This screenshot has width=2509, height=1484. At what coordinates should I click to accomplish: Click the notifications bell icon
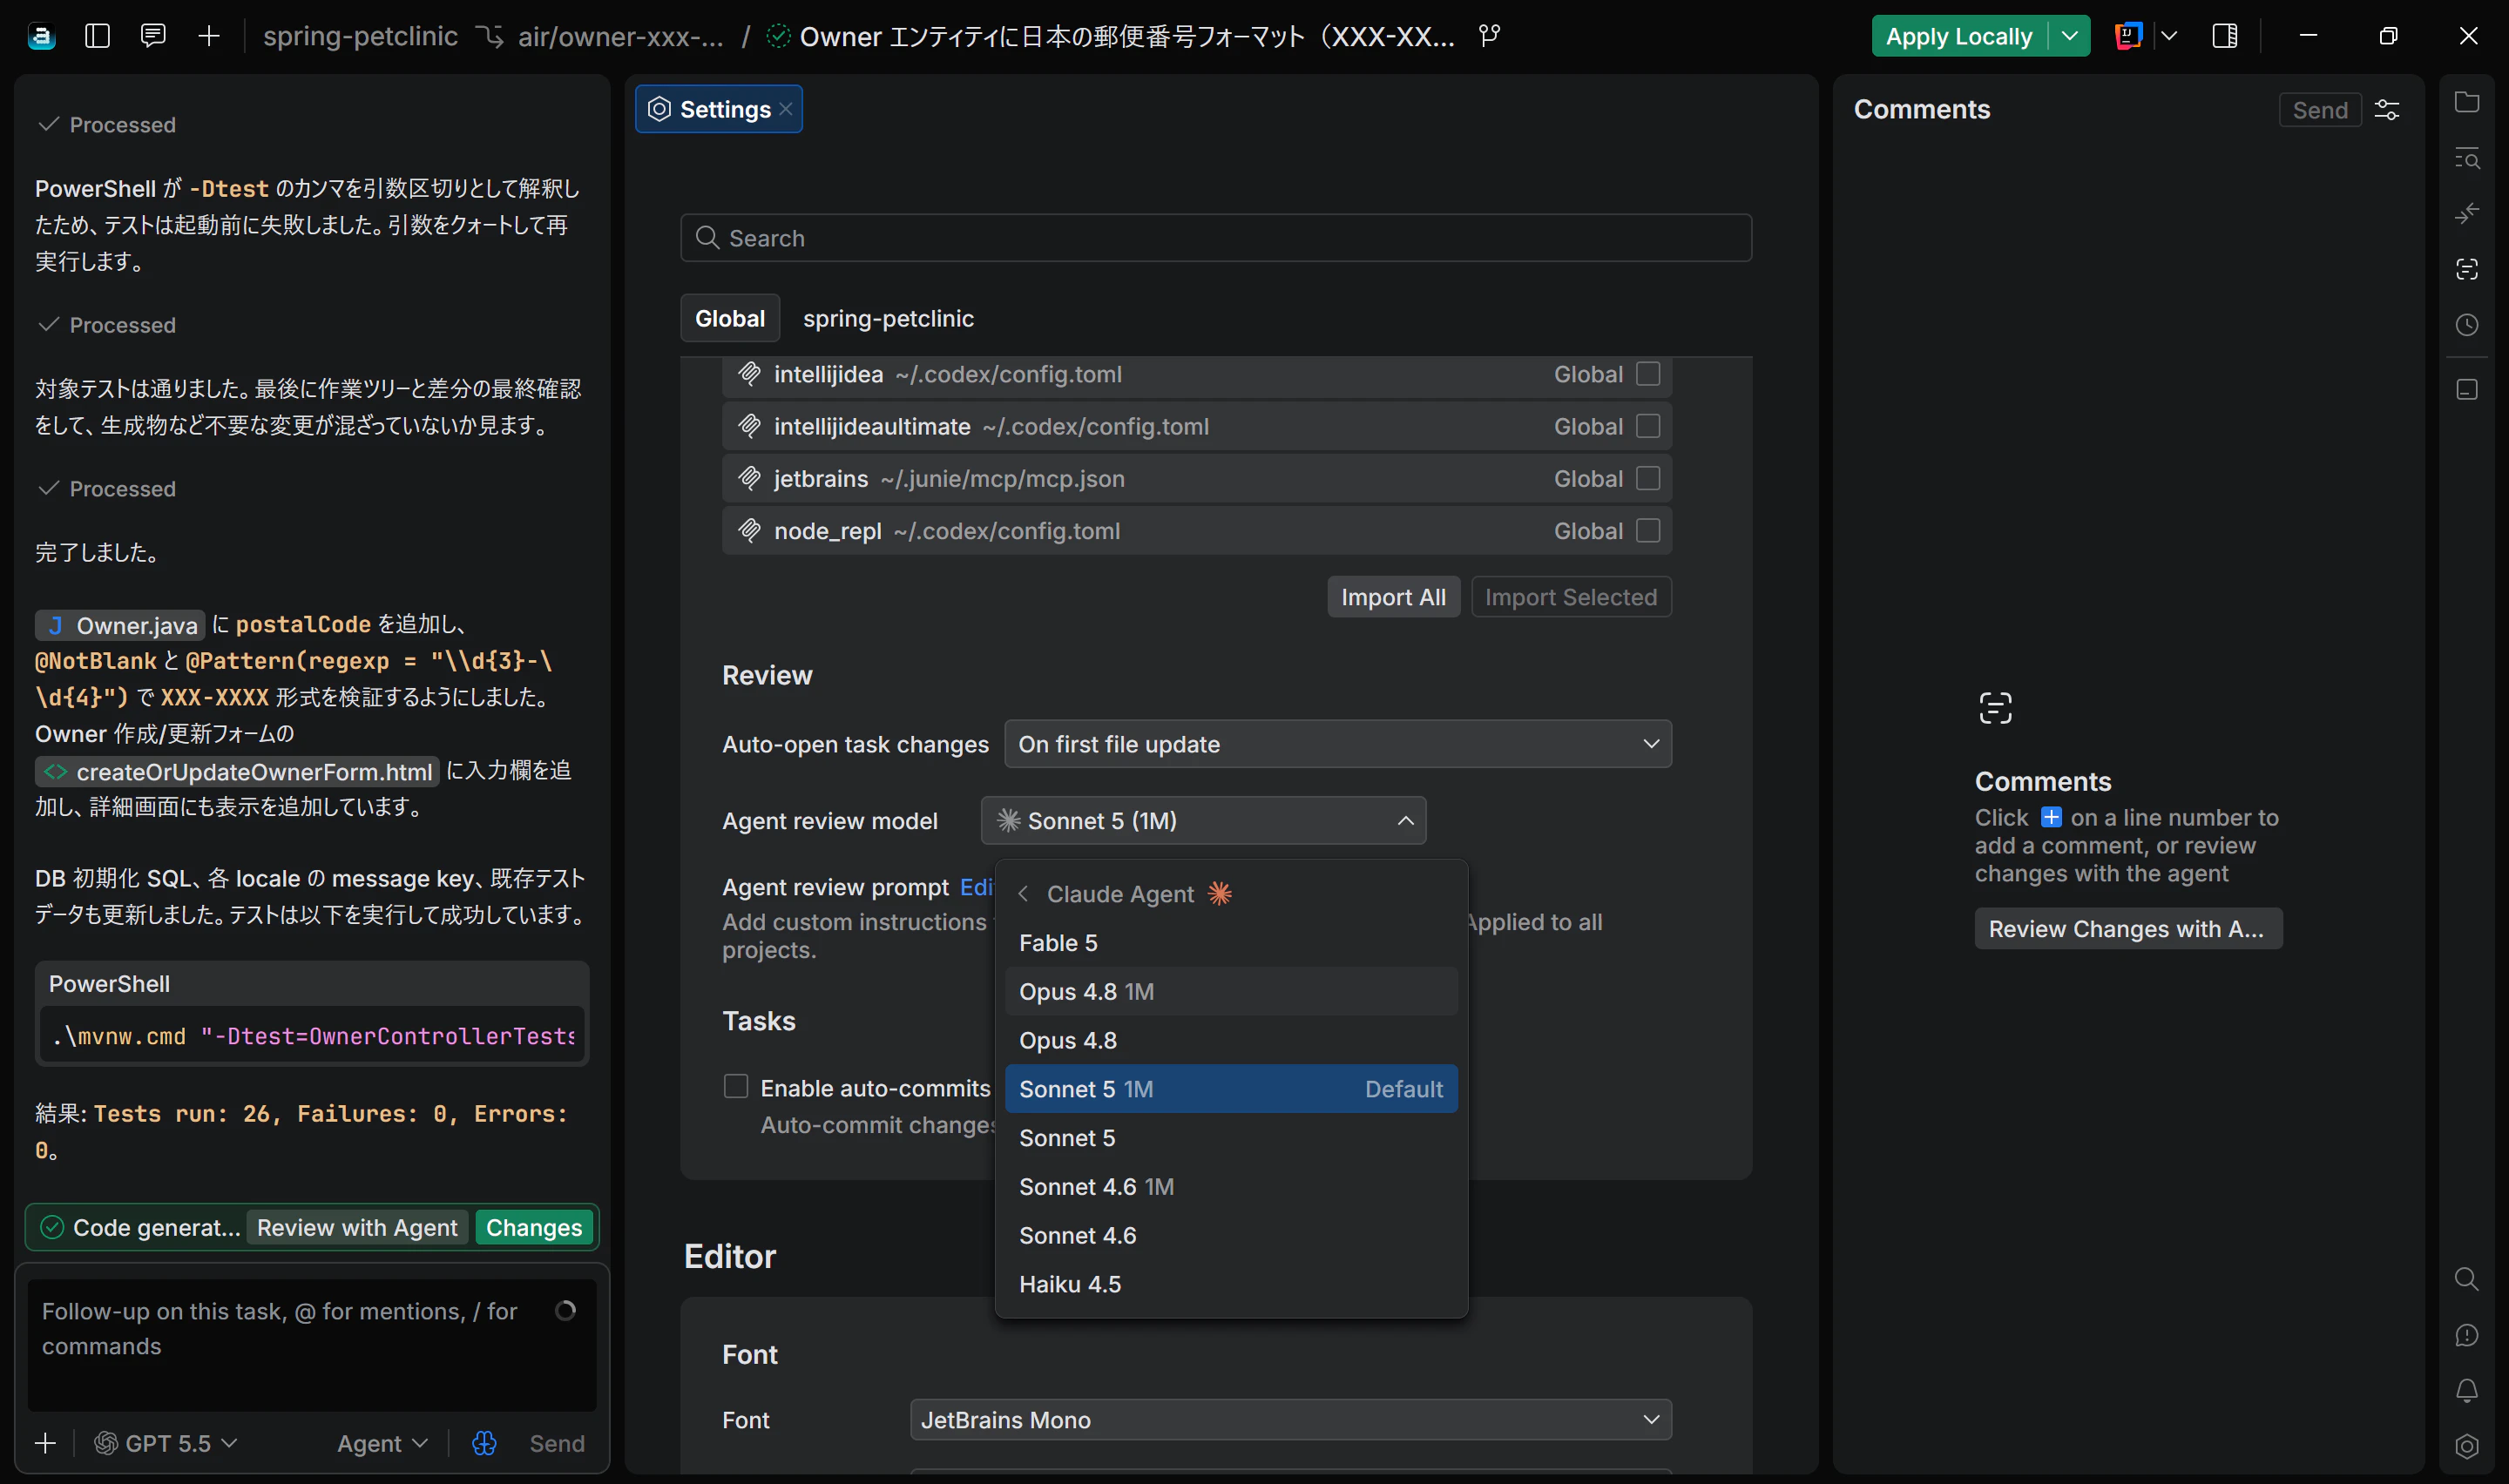(x=2467, y=1391)
